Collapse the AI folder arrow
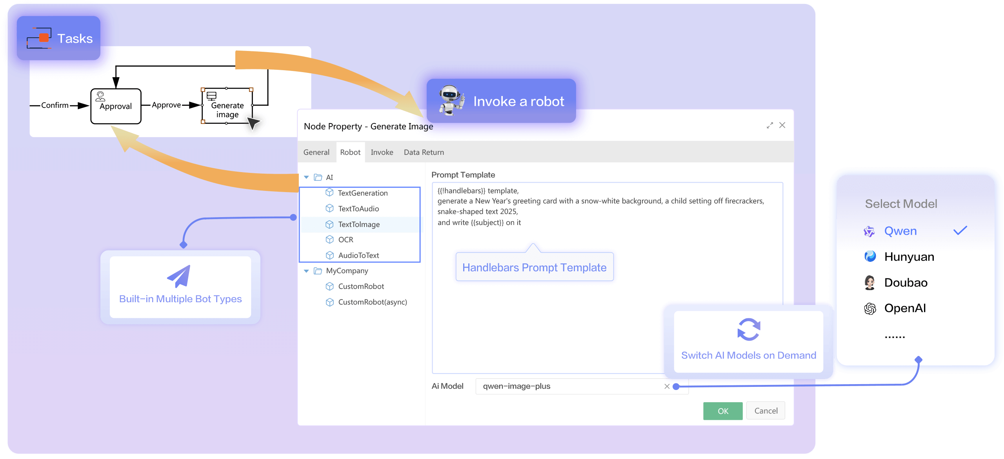This screenshot has width=1004, height=459. click(x=306, y=177)
